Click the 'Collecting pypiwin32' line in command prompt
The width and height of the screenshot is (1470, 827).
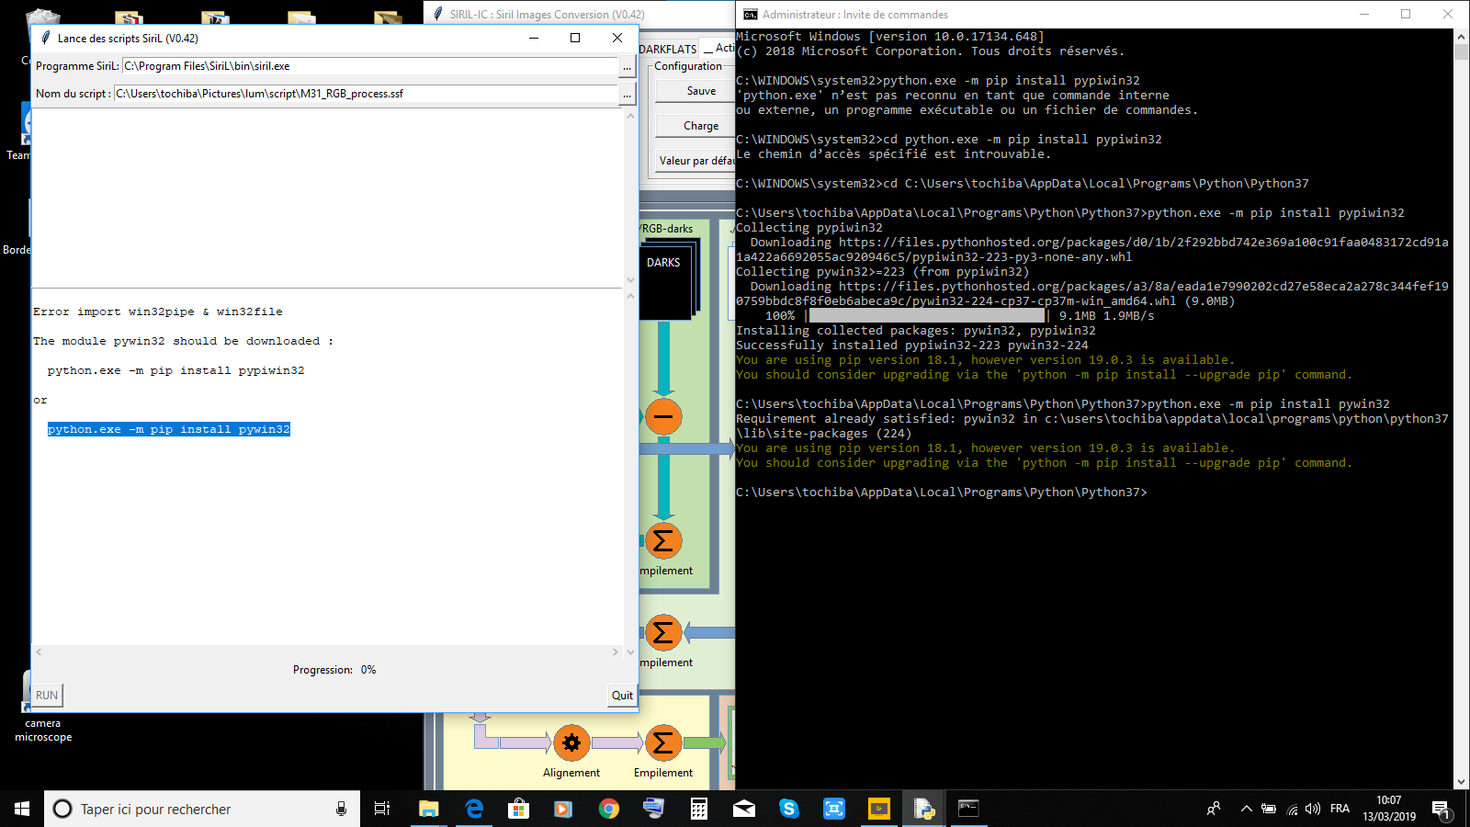808,228
